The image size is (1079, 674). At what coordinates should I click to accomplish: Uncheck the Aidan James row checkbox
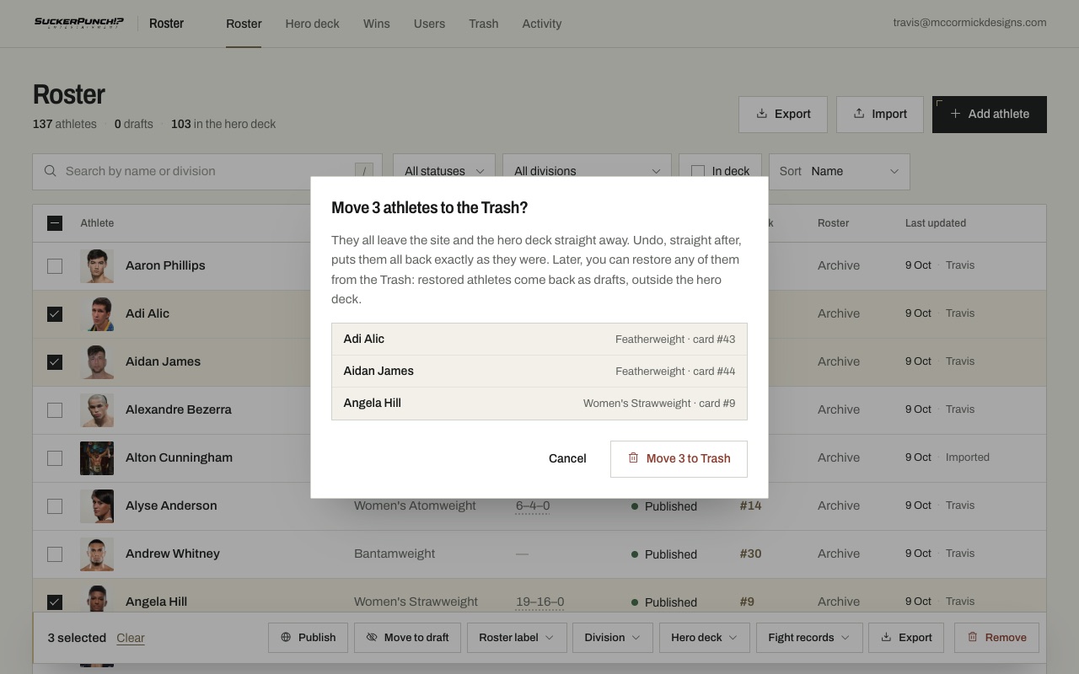pyautogui.click(x=55, y=361)
